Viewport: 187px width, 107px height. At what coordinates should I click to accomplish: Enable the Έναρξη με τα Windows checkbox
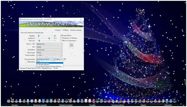pos(61,38)
